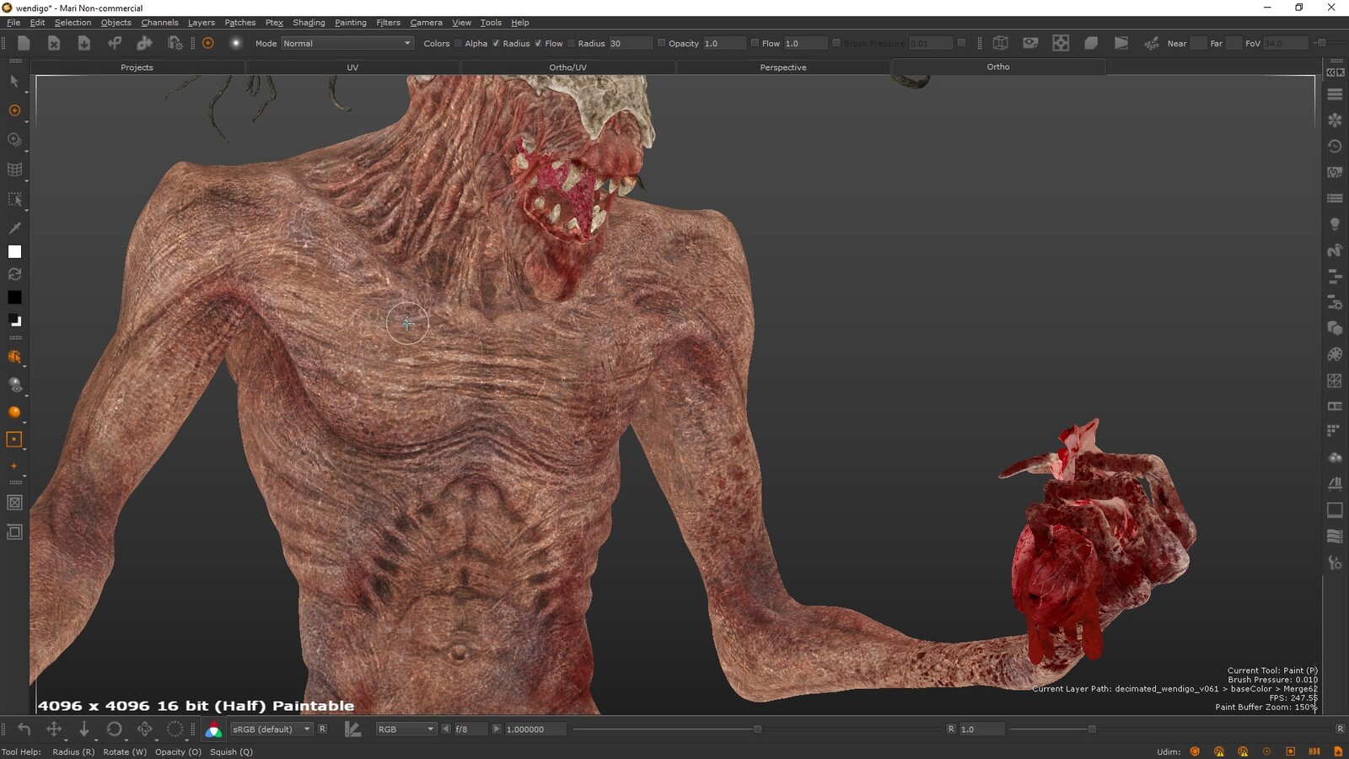Image resolution: width=1349 pixels, height=759 pixels.
Task: Toggle the RGB color management icon
Action: (x=213, y=729)
